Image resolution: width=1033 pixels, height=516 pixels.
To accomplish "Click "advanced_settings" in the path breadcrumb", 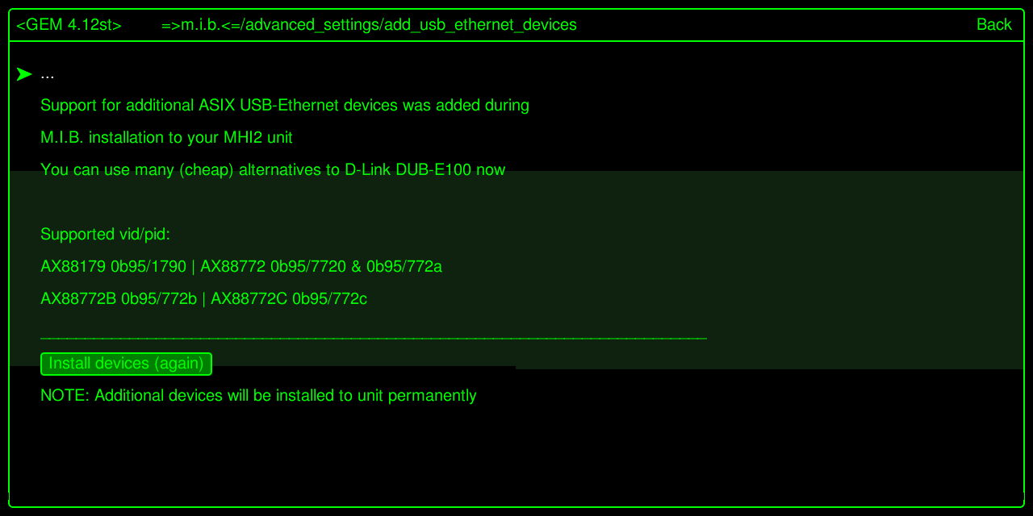I will coord(312,25).
